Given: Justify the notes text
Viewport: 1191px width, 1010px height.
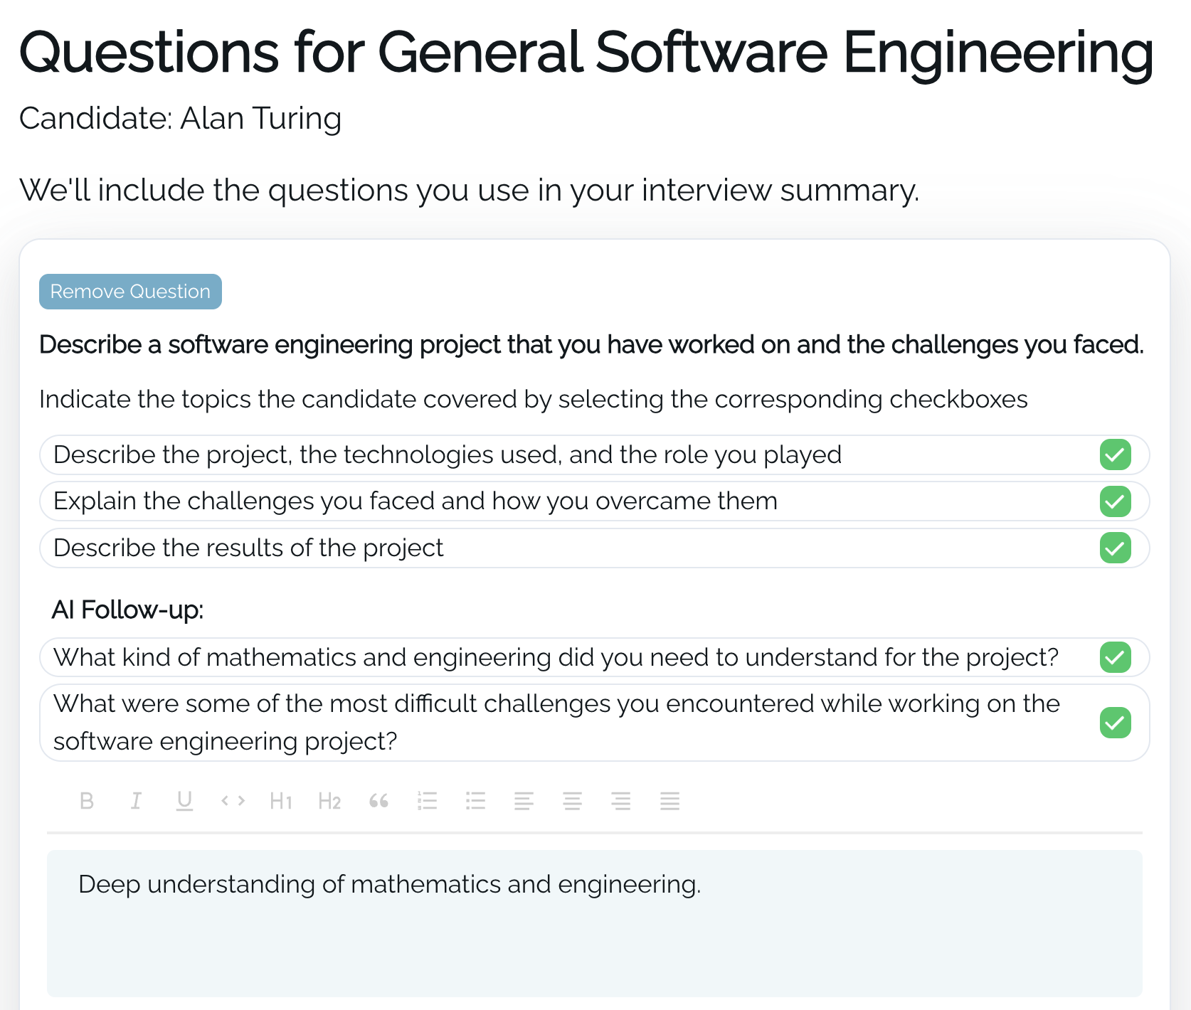Looking at the screenshot, I should pyautogui.click(x=669, y=801).
